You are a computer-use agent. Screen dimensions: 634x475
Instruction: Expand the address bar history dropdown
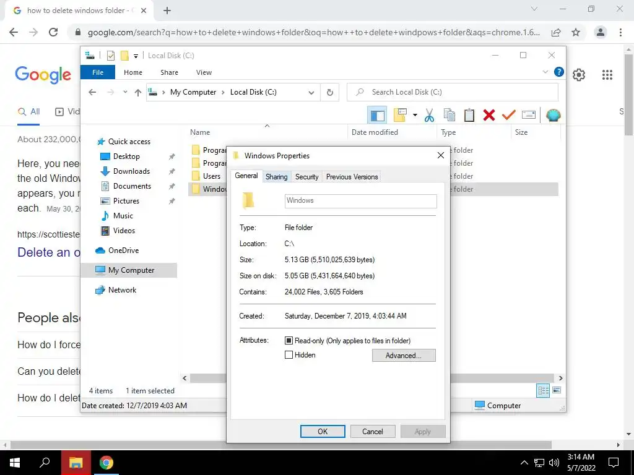click(311, 93)
